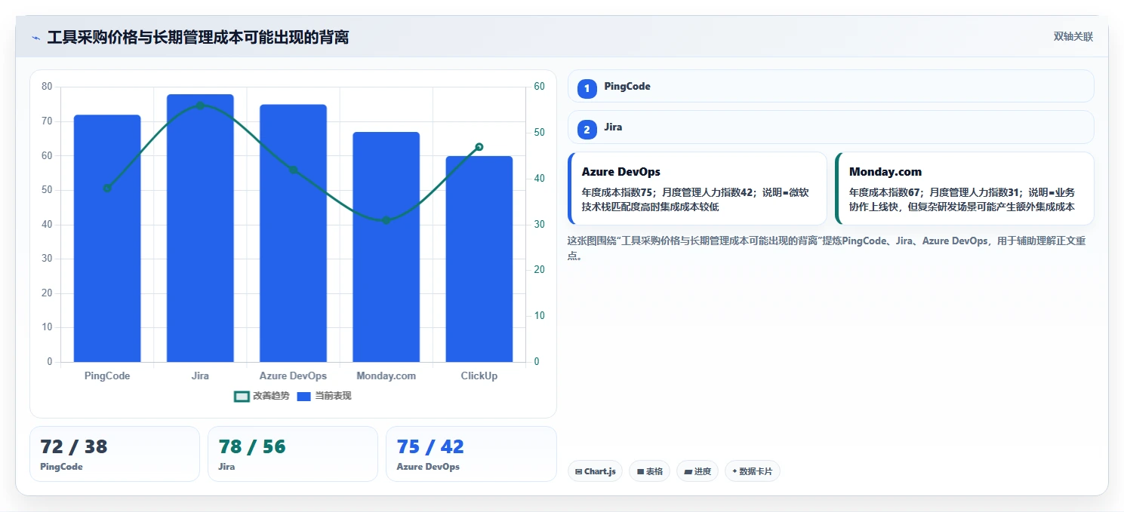Open the PingCode list row
The width and height of the screenshot is (1124, 512).
coord(830,86)
